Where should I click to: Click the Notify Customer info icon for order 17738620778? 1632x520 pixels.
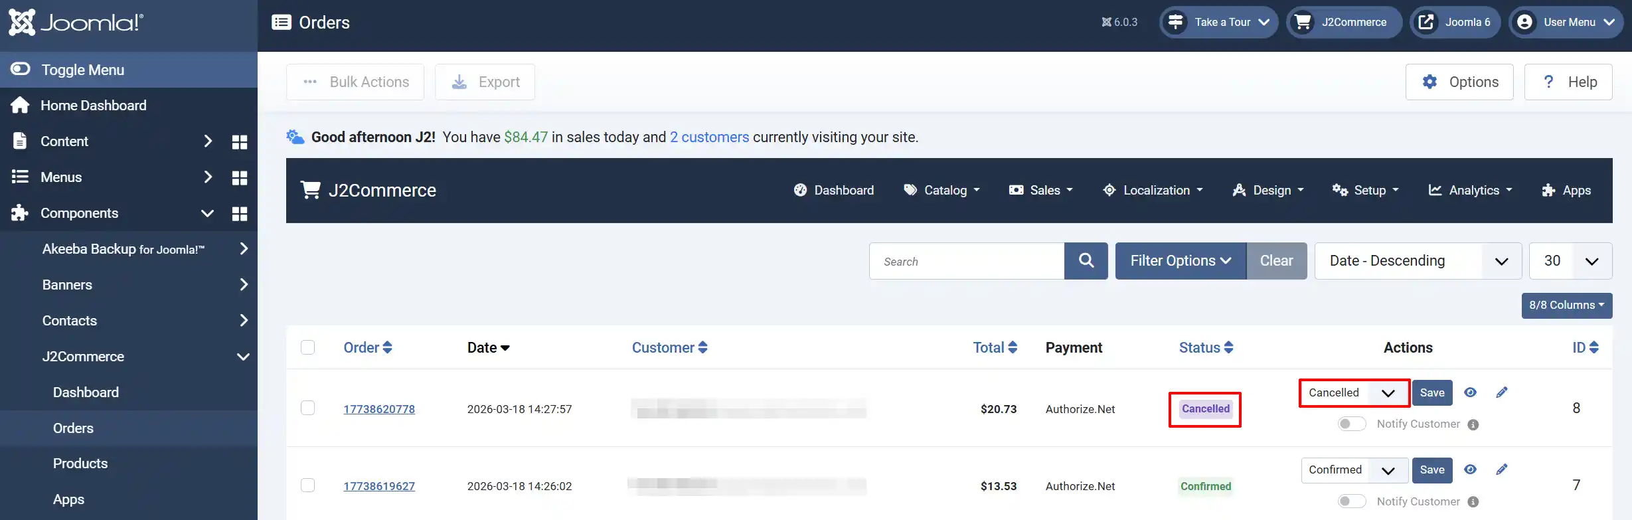coord(1473,424)
